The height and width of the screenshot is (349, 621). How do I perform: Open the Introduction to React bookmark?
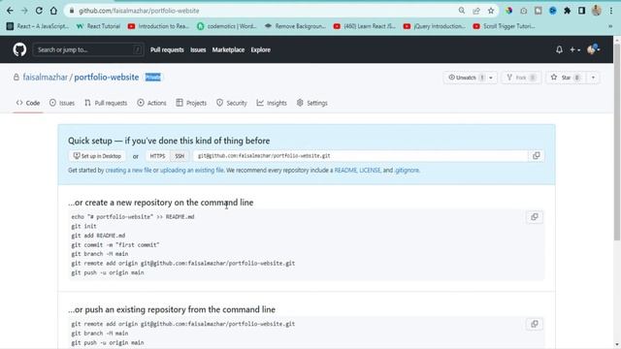point(158,26)
